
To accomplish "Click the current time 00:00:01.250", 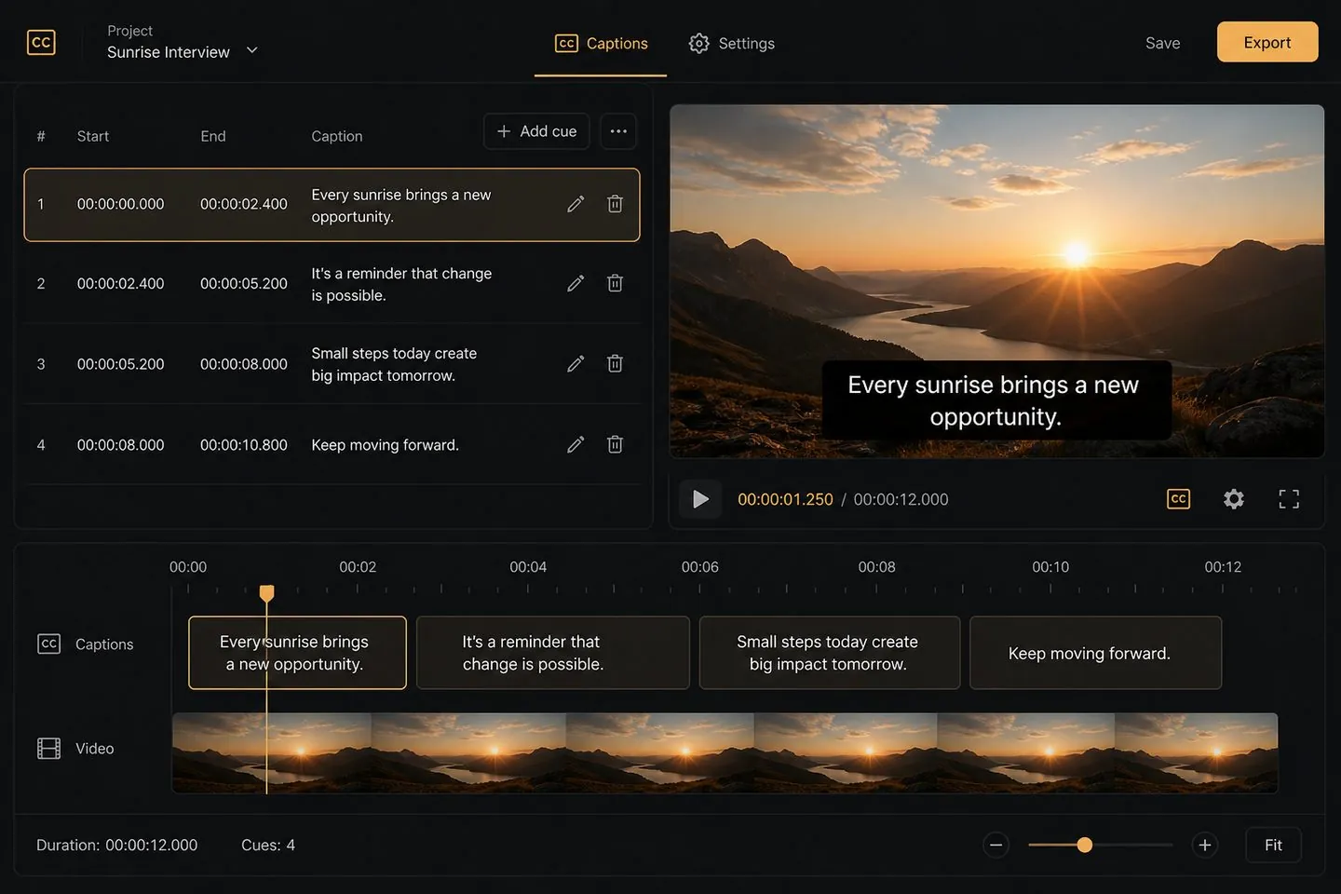I will 785,499.
